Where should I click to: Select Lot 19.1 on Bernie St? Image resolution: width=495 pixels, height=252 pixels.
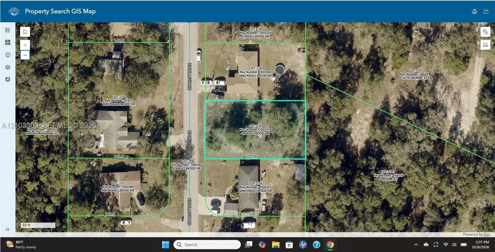388,175
